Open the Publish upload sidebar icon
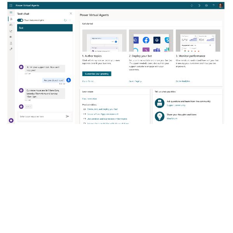This screenshot has width=233, height=233. [x=11, y=43]
